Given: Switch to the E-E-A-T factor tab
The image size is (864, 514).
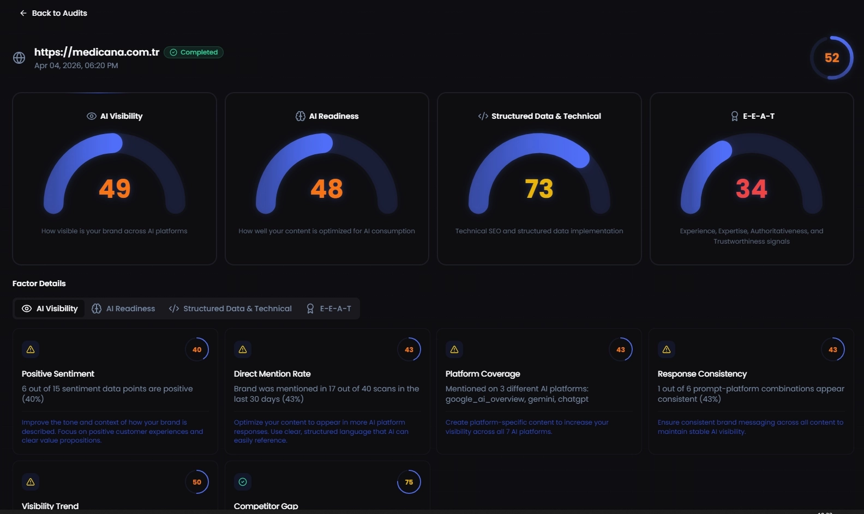Looking at the screenshot, I should coord(329,309).
